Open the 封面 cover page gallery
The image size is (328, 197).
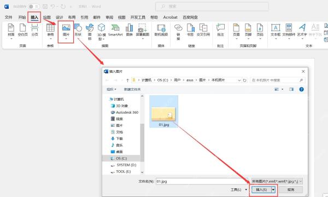pyautogui.click(x=11, y=31)
